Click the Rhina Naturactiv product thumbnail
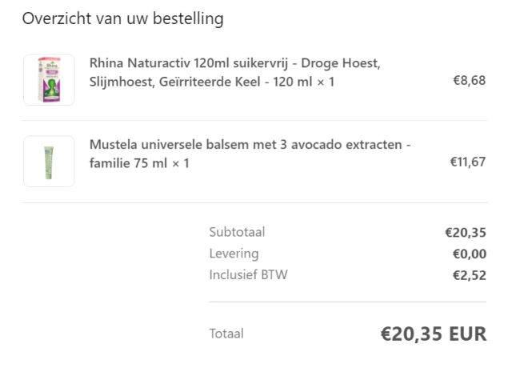Viewport: 532px width, 368px height. (x=49, y=79)
